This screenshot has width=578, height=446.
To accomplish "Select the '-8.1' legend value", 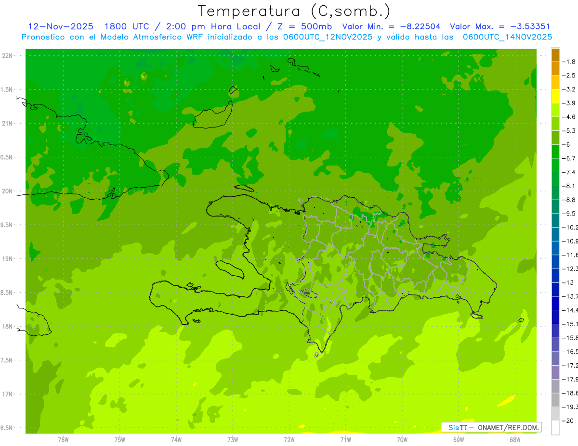I will pos(570,186).
